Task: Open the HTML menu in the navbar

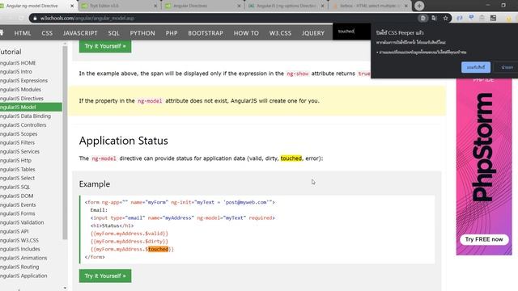Action: pyautogui.click(x=23, y=33)
